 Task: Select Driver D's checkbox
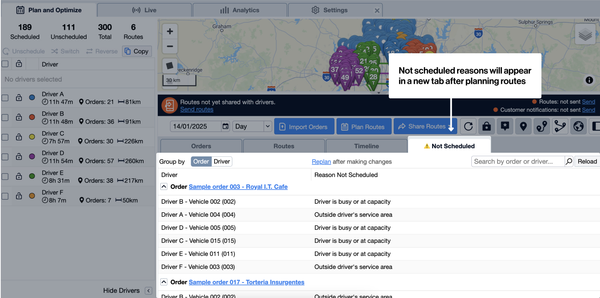[x=5, y=157]
